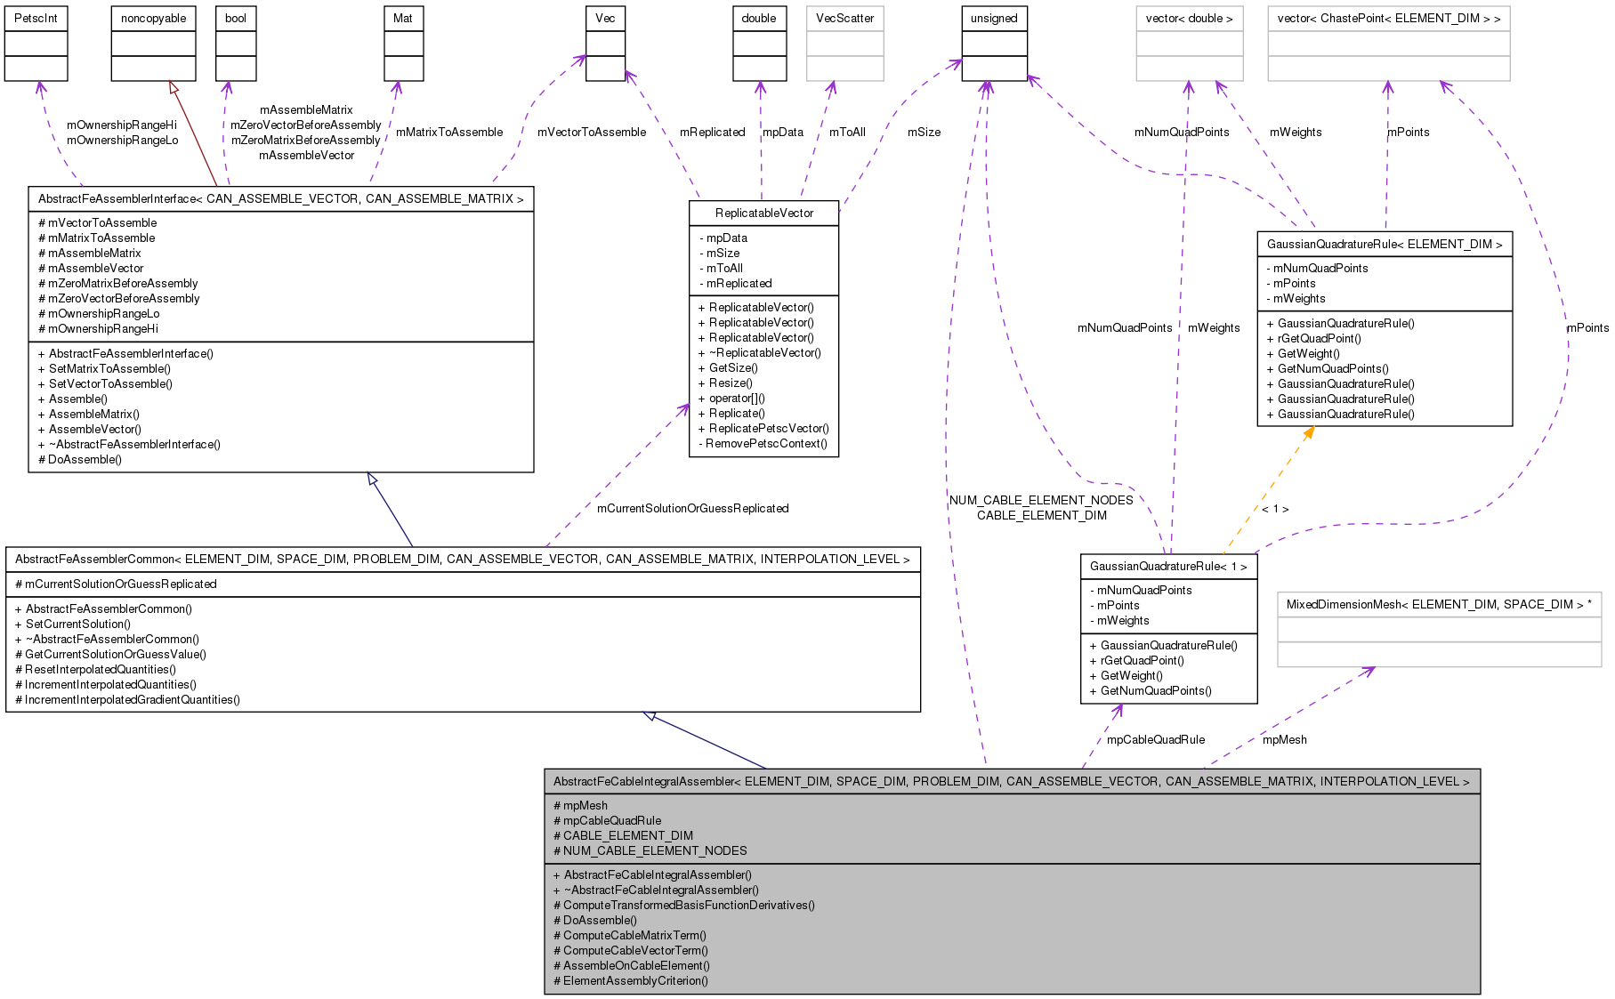
Task: Click GetWeight() in GaussianQuadratureRule< 1 >
Action: click(x=1126, y=676)
